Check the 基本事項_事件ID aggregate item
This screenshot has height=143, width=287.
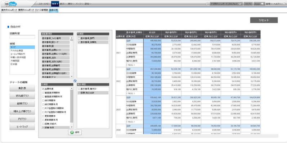point(79,89)
